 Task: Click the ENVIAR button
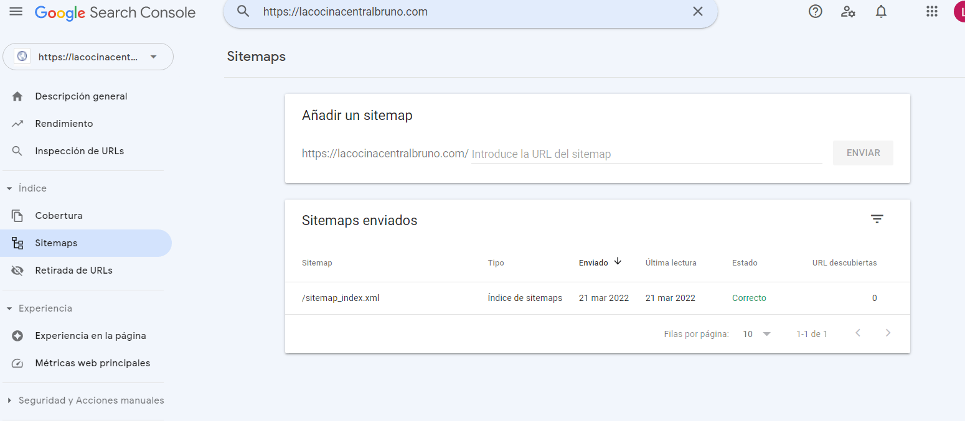tap(863, 153)
